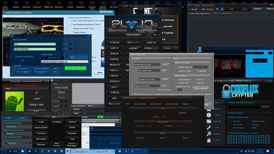Click the Account person icon in Codelux Crypter
This screenshot has width=274, height=154.
tap(209, 140)
